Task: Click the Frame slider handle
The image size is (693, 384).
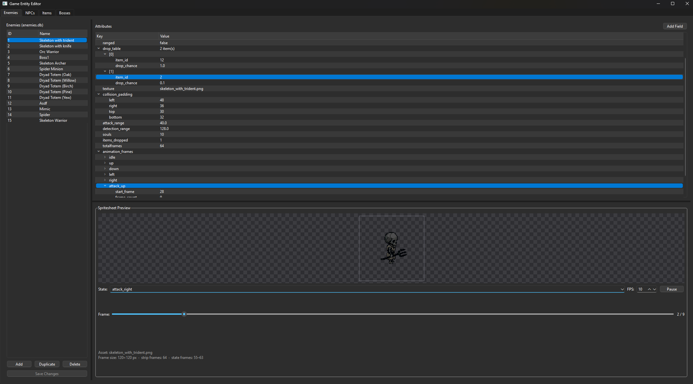Action: 184,314
